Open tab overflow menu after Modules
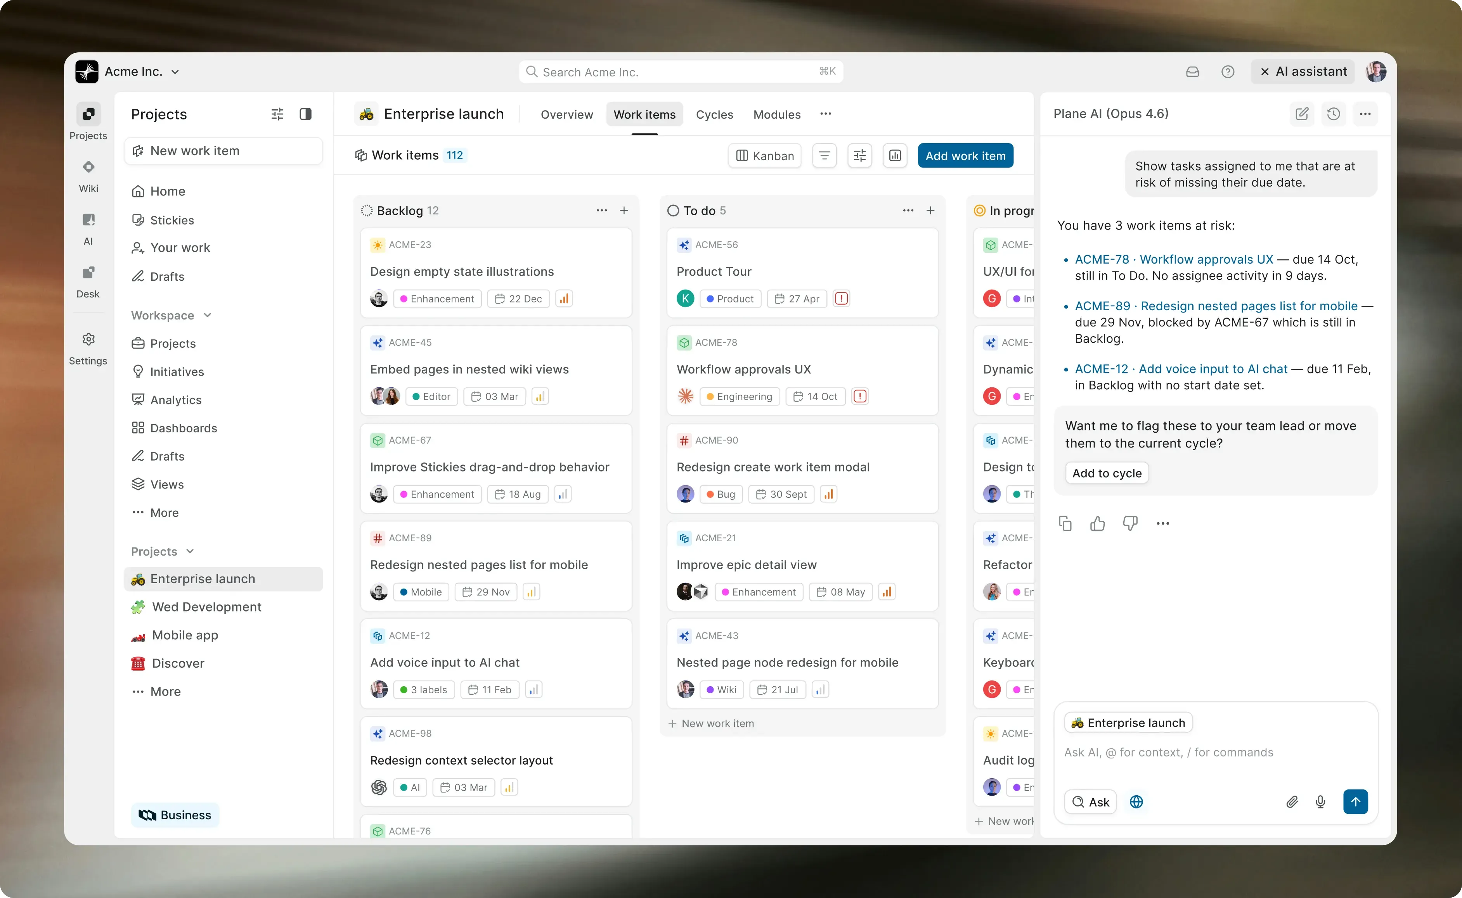1462x898 pixels. (x=826, y=114)
